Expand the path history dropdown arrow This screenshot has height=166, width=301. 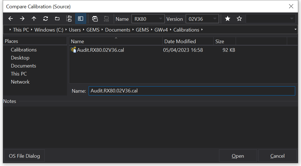[x=295, y=30]
